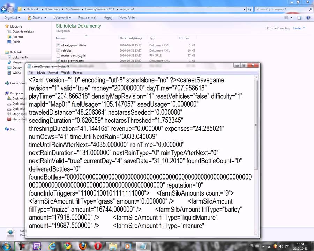This screenshot has height=251, width=314.
Task: Open the Plik menu in Notatnik
Action: pyautogui.click(x=31, y=73)
